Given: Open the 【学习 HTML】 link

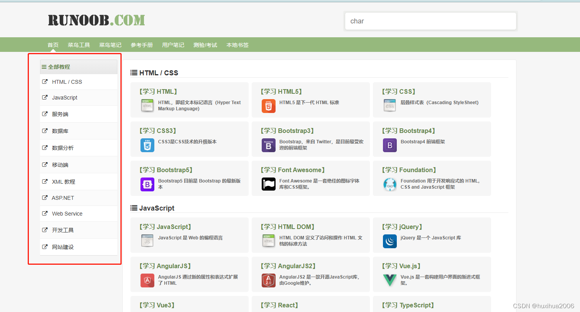Looking at the screenshot, I should pos(158,91).
